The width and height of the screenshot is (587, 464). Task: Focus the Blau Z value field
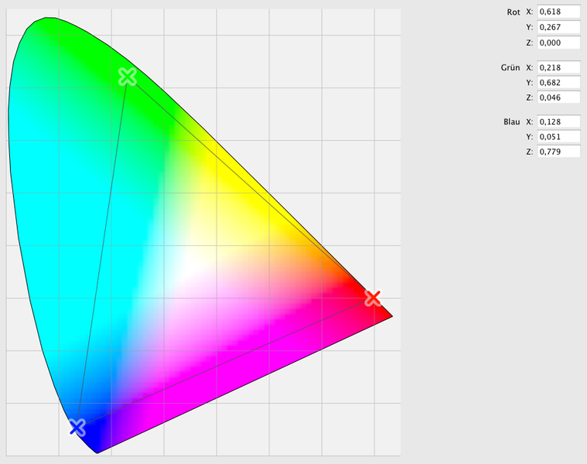[x=559, y=152]
